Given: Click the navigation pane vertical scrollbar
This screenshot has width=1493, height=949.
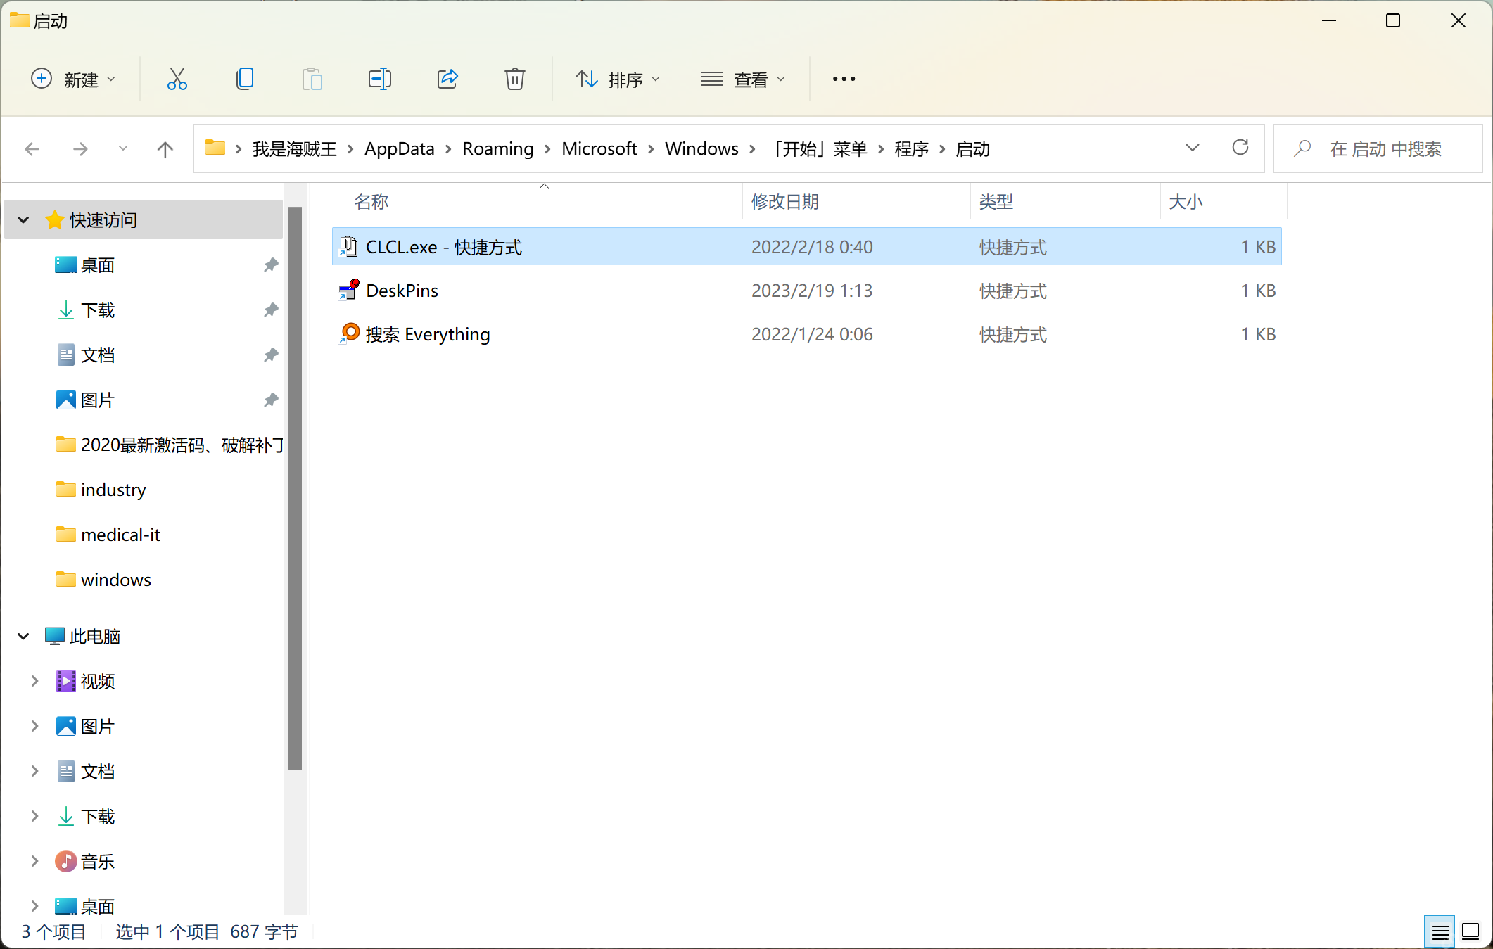Looking at the screenshot, I should coord(295,488).
